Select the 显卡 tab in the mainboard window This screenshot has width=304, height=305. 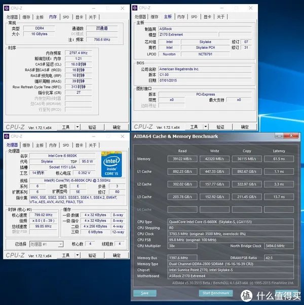click(207, 17)
